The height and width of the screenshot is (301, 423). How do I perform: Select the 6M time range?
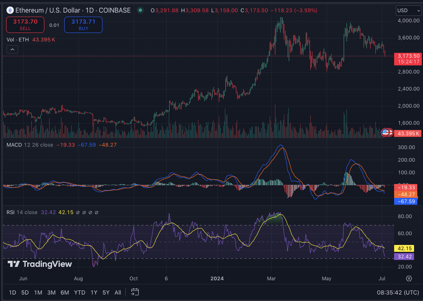click(65, 292)
